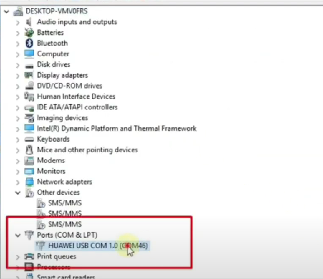
Task: Click the Batteries icon
Action: click(29, 32)
